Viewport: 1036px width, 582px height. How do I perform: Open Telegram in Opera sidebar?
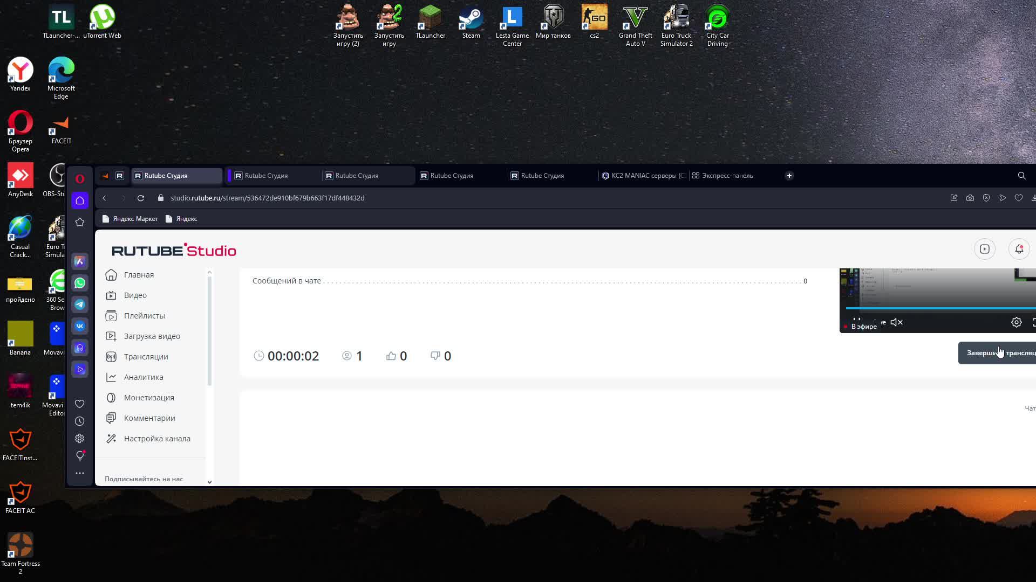(x=80, y=304)
